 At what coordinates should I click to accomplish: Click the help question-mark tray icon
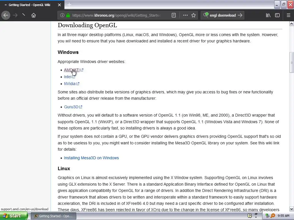[x=249, y=216]
